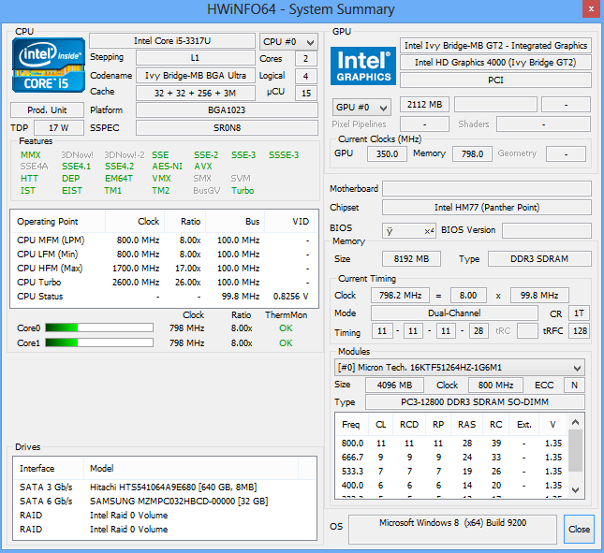Click the Platform BGA1023 field

pyautogui.click(x=227, y=110)
